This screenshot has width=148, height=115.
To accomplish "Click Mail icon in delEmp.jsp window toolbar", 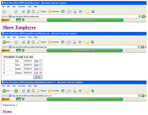I will pyautogui.click(x=69, y=91).
